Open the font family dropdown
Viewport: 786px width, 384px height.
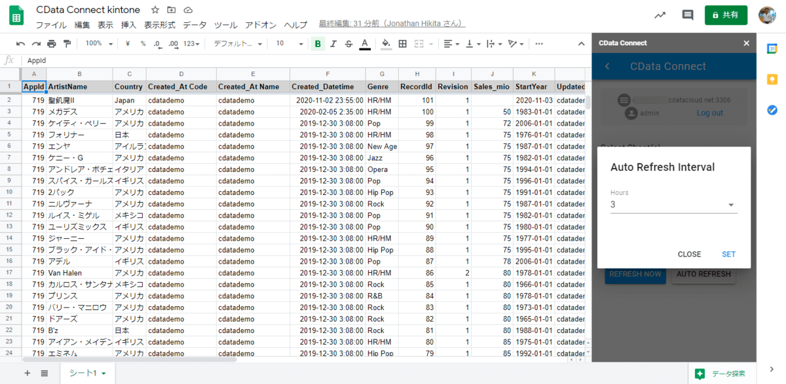pos(238,44)
